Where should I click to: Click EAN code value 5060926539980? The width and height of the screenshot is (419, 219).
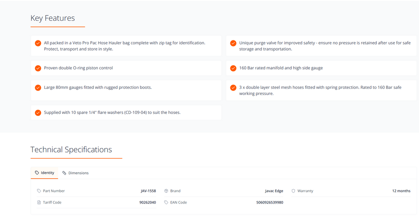coord(270,202)
